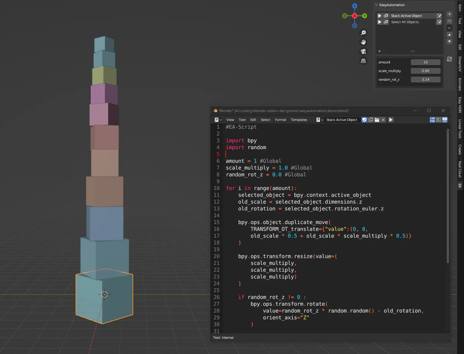
Task: Click the scale_multiply value field
Action: tap(425, 71)
